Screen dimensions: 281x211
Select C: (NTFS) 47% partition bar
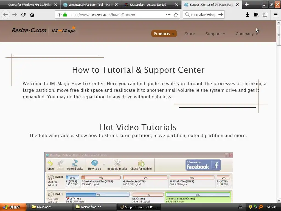[98, 195]
